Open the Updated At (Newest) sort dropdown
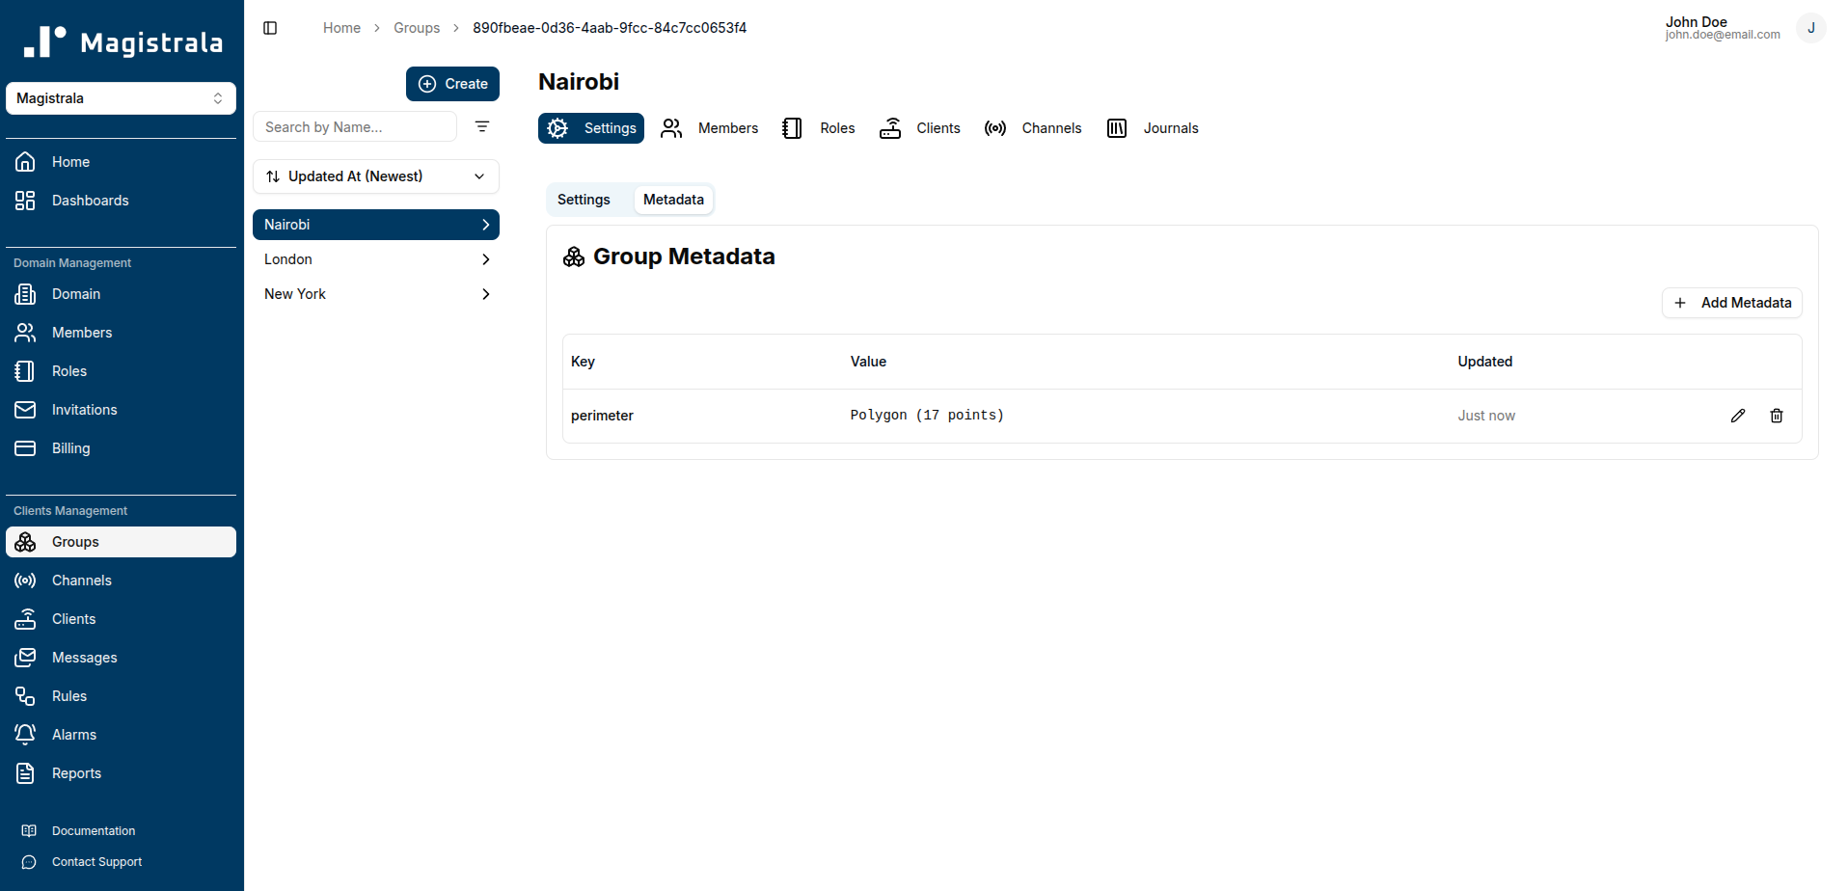 375,175
